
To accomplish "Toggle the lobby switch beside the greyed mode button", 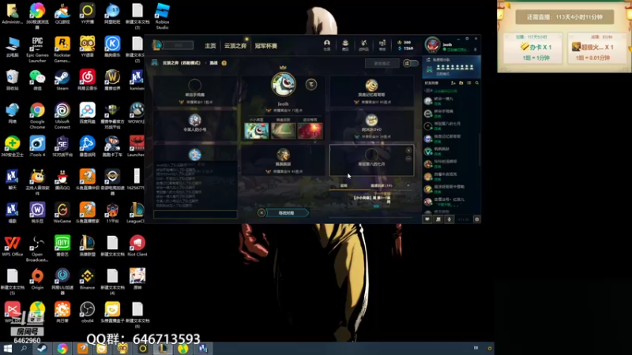I will pos(411,63).
